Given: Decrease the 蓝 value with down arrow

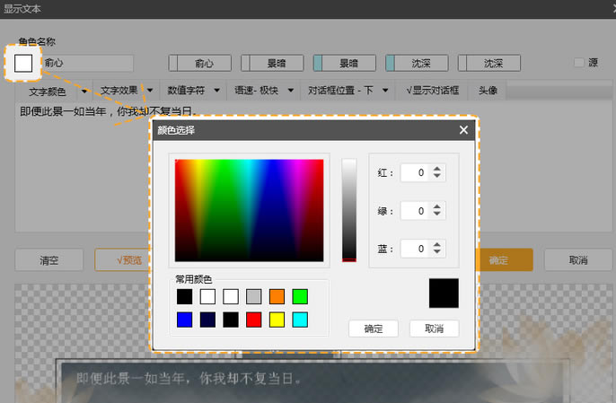Looking at the screenshot, I should [x=437, y=252].
